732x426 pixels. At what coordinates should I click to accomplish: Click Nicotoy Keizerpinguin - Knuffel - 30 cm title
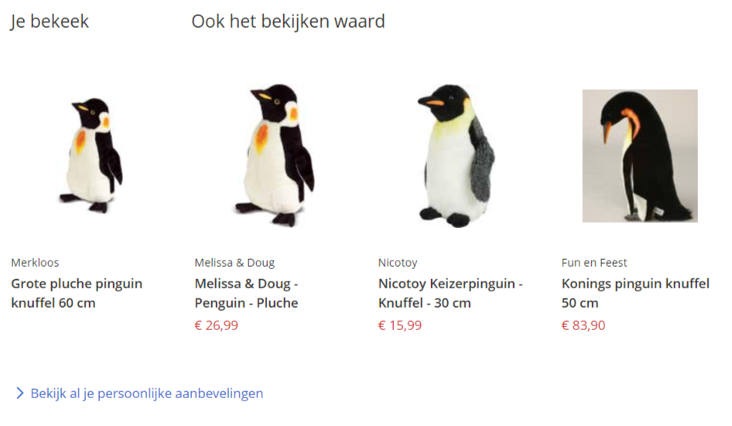450,293
